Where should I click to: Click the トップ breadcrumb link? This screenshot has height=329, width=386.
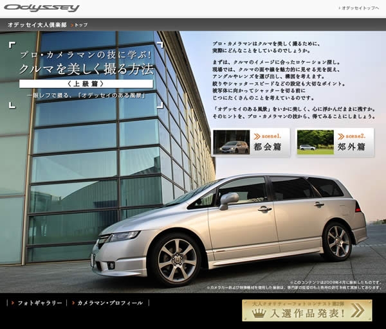[82, 24]
